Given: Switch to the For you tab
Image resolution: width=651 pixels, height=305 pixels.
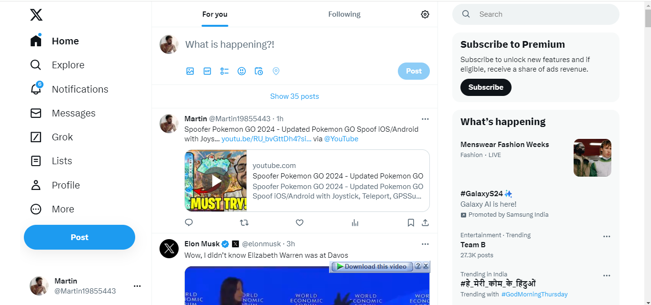Looking at the screenshot, I should 214,14.
